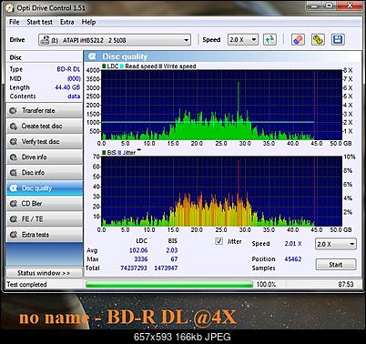The width and height of the screenshot is (366, 344).
Task: Click the BIS green legend swatch
Action: click(104, 153)
